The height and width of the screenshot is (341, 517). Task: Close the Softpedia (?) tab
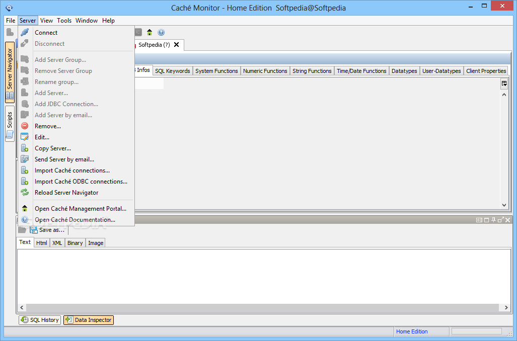click(176, 44)
